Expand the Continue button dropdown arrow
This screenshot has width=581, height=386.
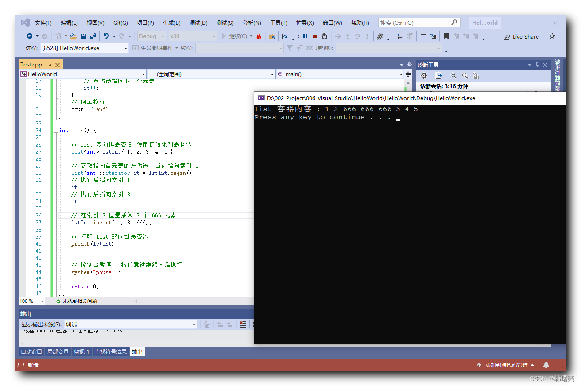(x=251, y=36)
